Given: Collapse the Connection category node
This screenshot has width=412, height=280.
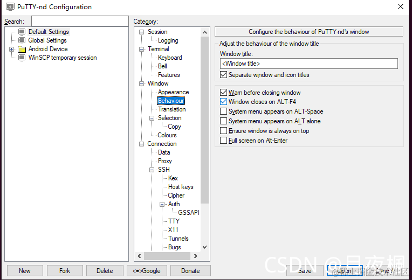Looking at the screenshot, I should point(142,144).
